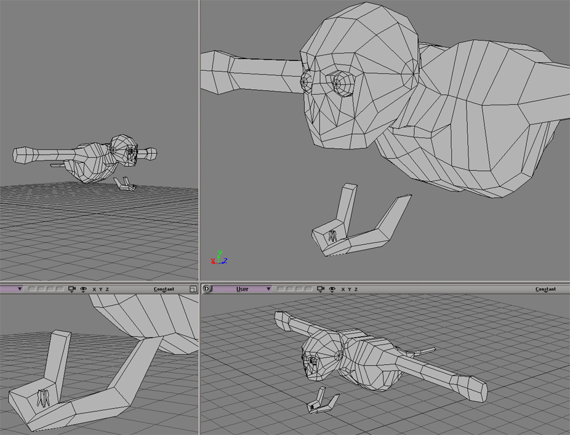Click Y axis view in User viewport
Screen dimensions: 570x435
point(350,289)
